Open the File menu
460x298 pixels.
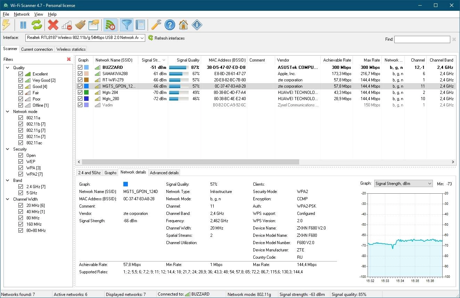tap(6, 14)
